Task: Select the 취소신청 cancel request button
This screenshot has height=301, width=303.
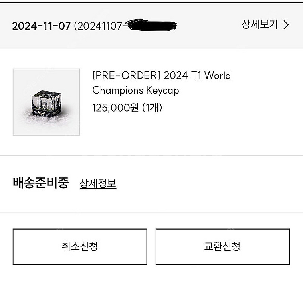Action: coord(80,247)
